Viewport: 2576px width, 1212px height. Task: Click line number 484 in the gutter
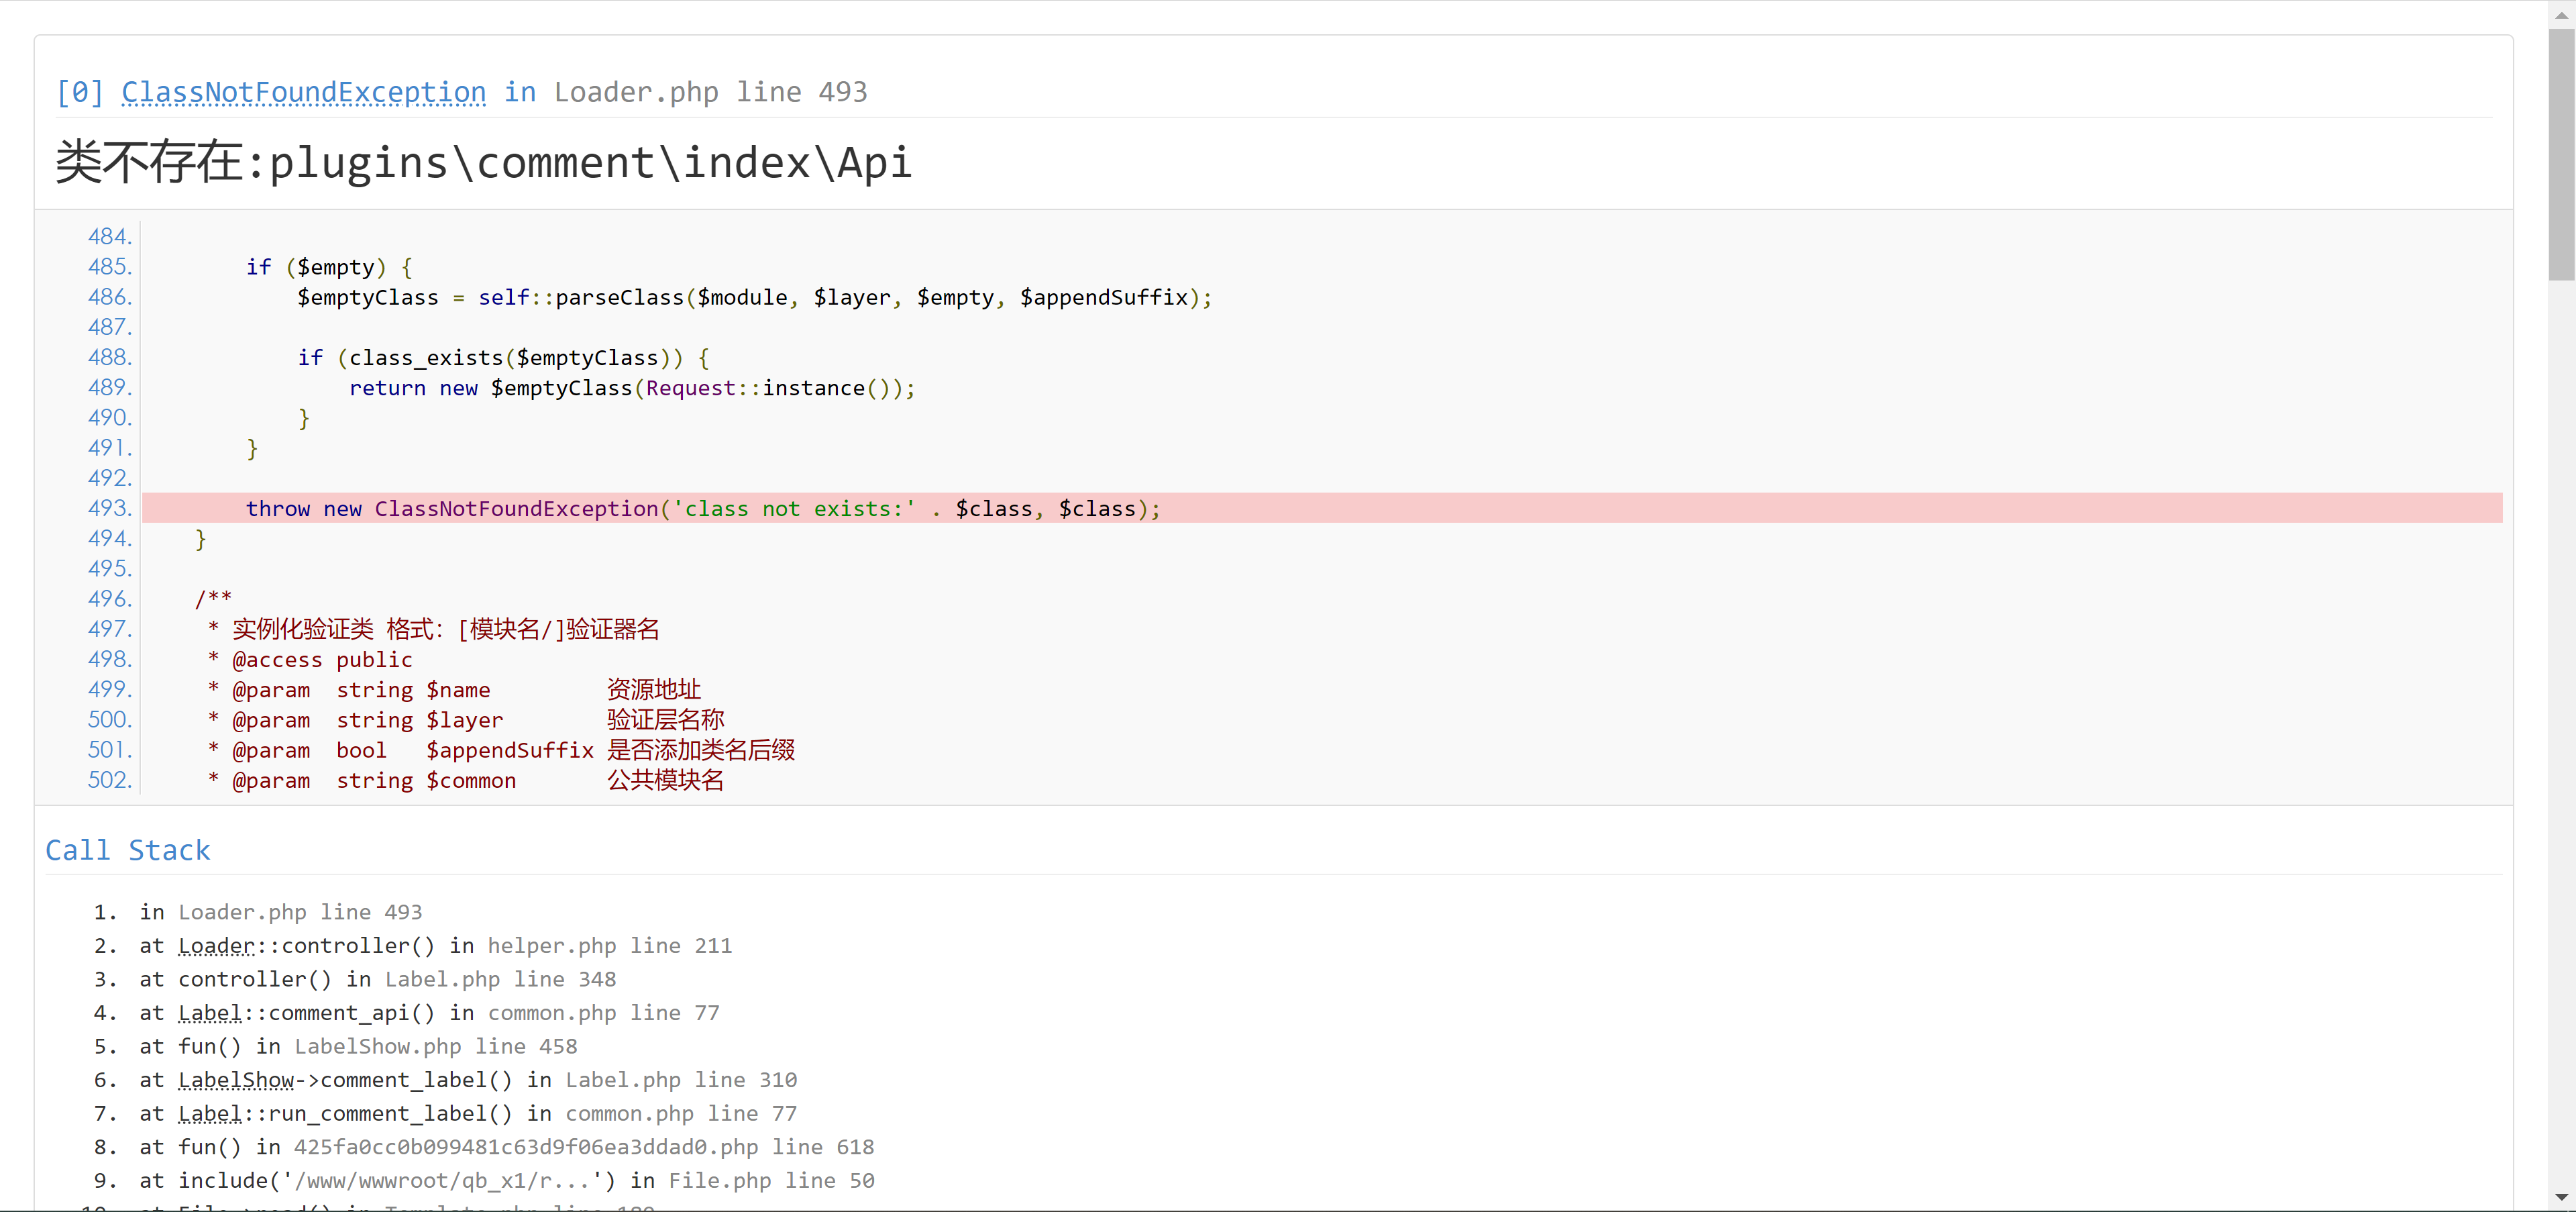[x=110, y=237]
